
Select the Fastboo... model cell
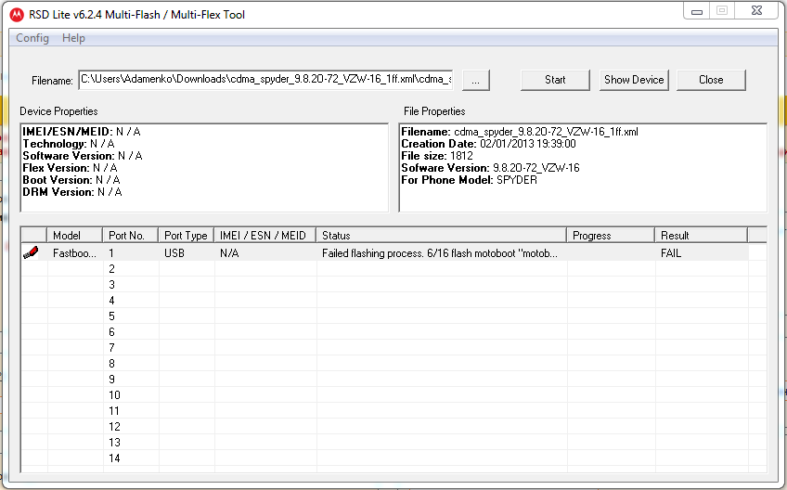[x=75, y=253]
